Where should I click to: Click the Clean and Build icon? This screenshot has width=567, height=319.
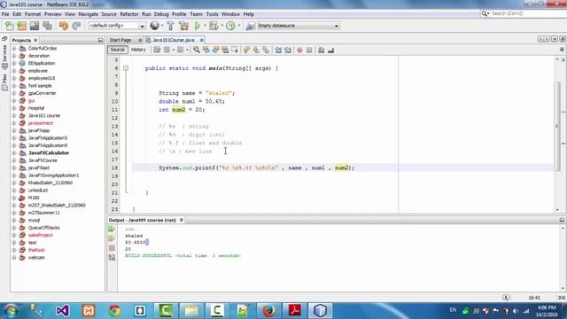(183, 26)
